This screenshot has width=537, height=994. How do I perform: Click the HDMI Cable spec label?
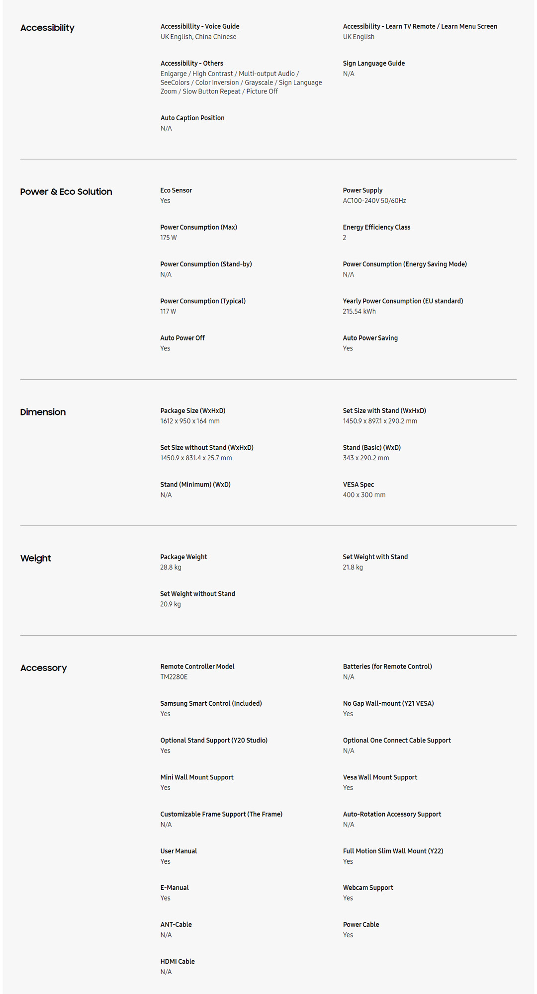tap(178, 961)
